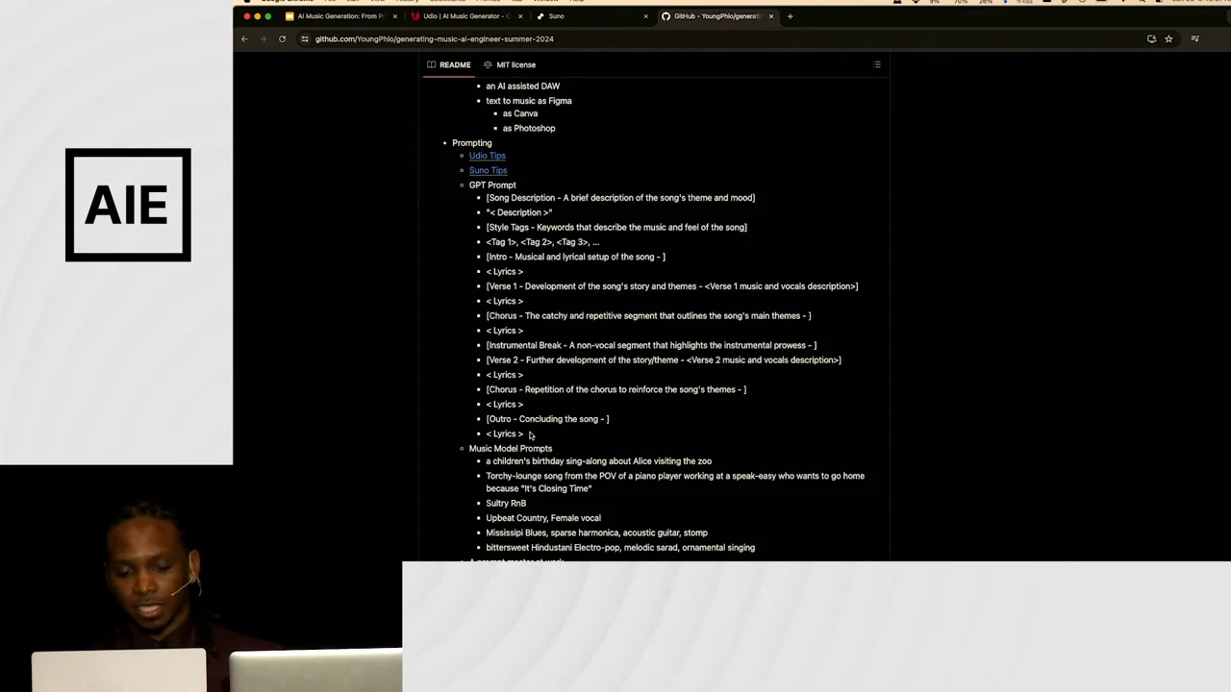Reload the GitHub page
The height and width of the screenshot is (692, 1231).
point(282,39)
